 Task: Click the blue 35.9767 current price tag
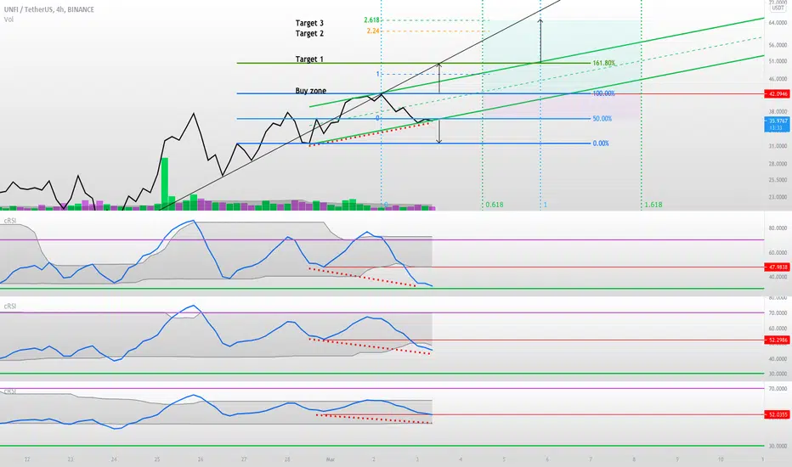point(777,124)
